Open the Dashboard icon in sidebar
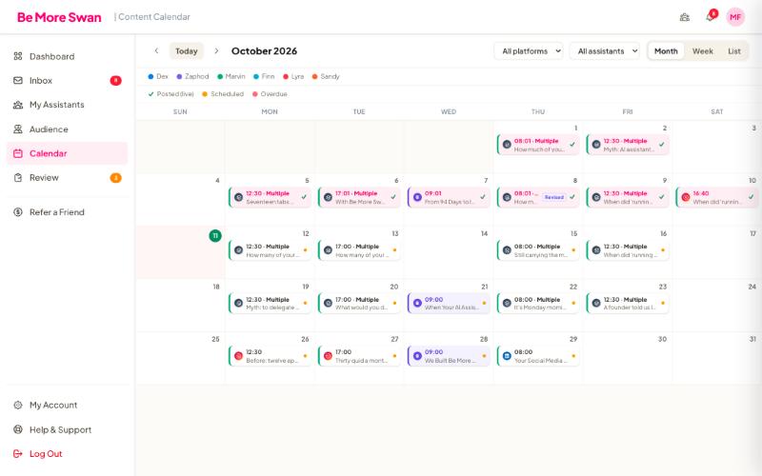This screenshot has width=762, height=476. tap(18, 56)
